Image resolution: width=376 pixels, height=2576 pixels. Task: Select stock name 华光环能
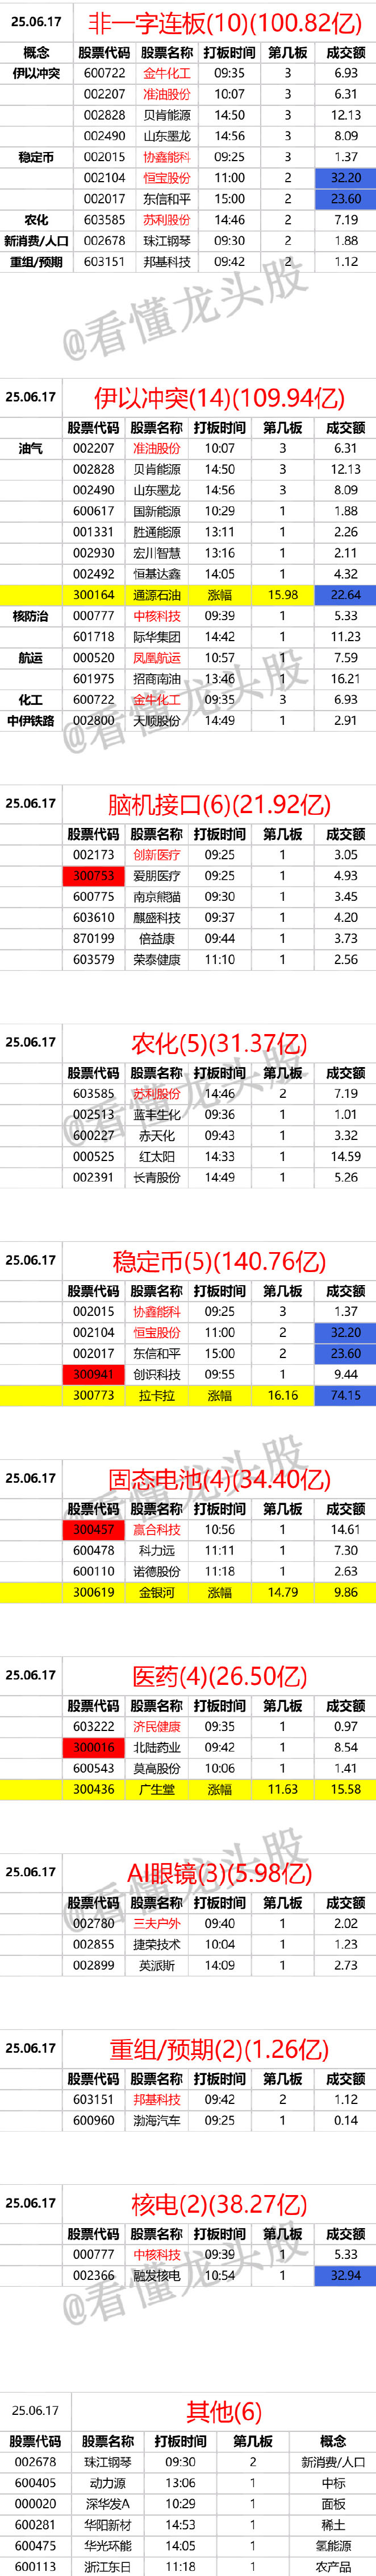[x=108, y=2547]
